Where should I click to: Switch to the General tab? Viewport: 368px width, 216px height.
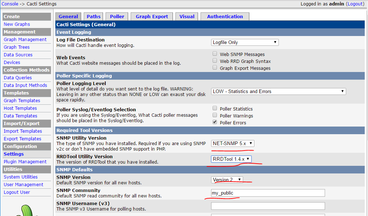(x=68, y=16)
